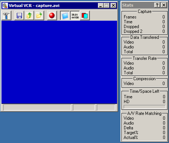Image resolution: width=169 pixels, height=143 pixels.
Task: Click Total under Transfer Rate
Action: (x=128, y=73)
